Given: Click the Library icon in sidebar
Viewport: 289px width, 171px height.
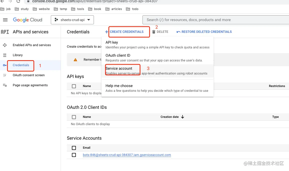Looking at the screenshot, I should pyautogui.click(x=5, y=55).
